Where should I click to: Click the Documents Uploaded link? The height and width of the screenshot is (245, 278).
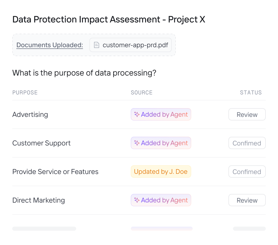point(50,45)
